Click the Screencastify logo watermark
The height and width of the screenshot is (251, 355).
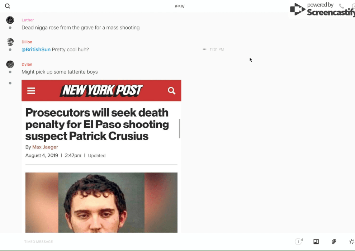click(322, 10)
